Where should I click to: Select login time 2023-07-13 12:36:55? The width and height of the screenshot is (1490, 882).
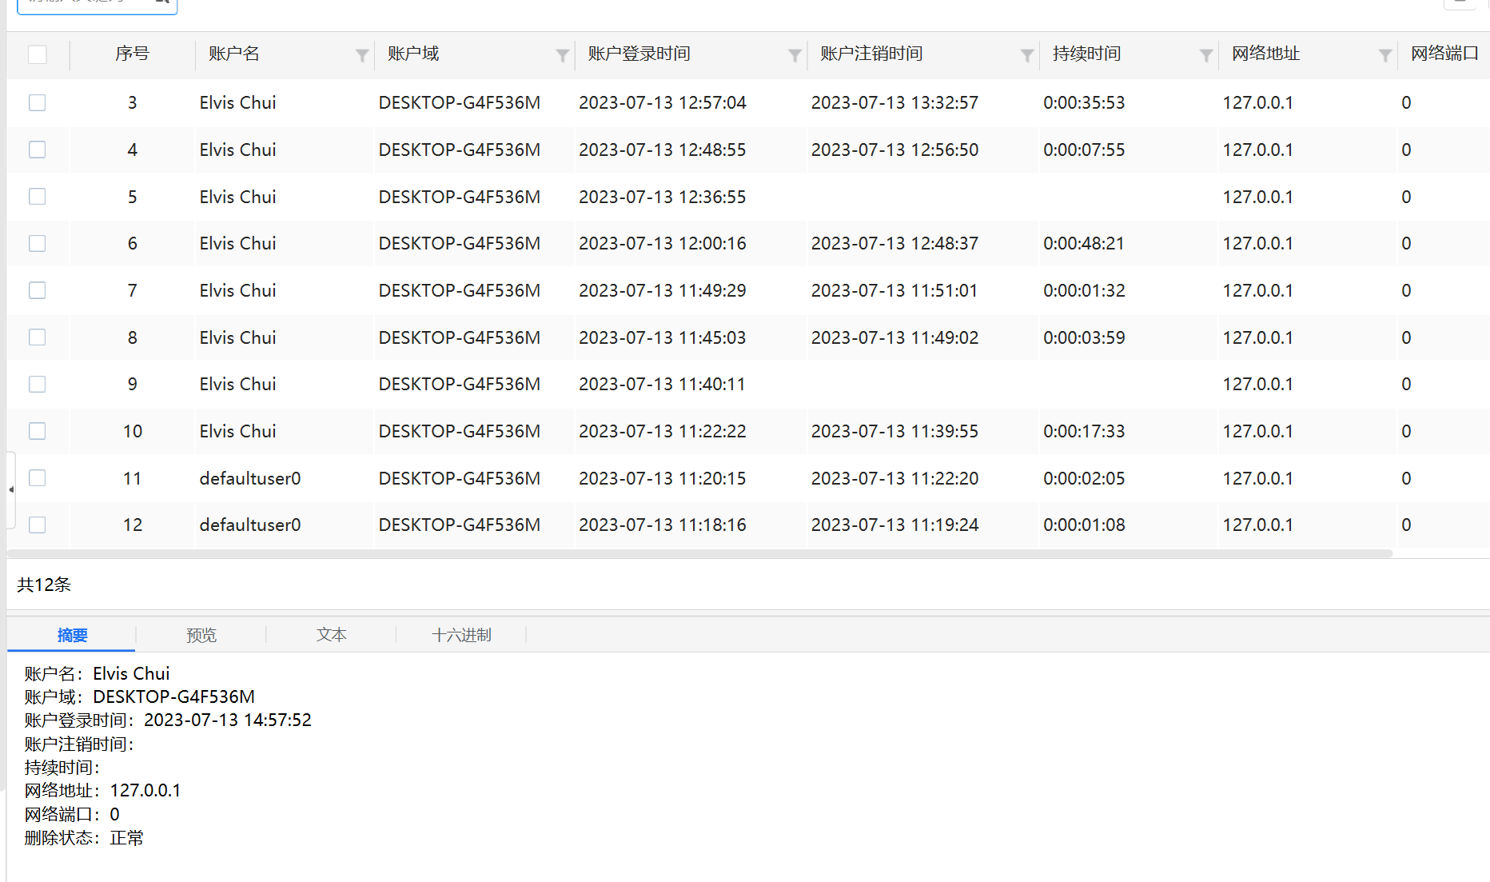pos(662,197)
